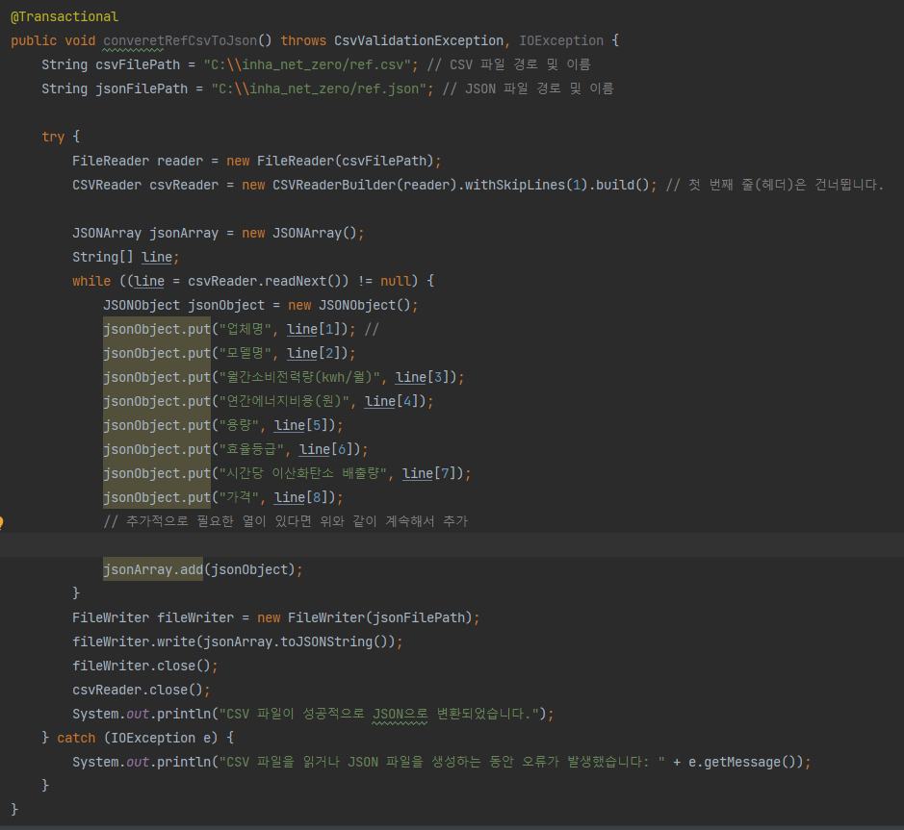Screen dimensions: 904x830
Task: Click the success println message string
Action: 378,714
